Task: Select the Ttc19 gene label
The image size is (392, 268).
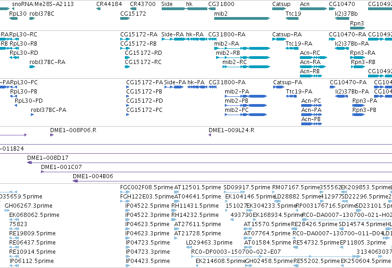Action: pos(293,14)
